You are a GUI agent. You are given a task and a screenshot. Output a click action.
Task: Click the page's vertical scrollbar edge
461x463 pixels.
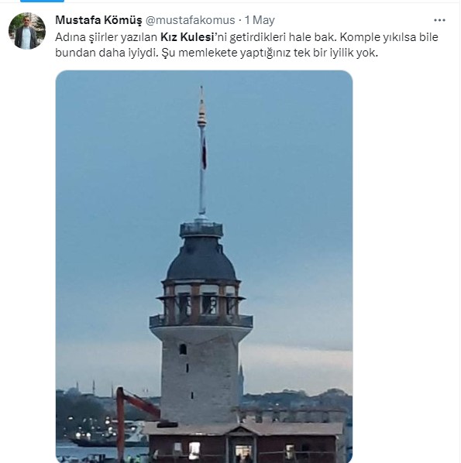click(459, 231)
